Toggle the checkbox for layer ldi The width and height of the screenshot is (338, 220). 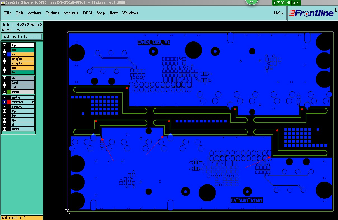(4, 87)
